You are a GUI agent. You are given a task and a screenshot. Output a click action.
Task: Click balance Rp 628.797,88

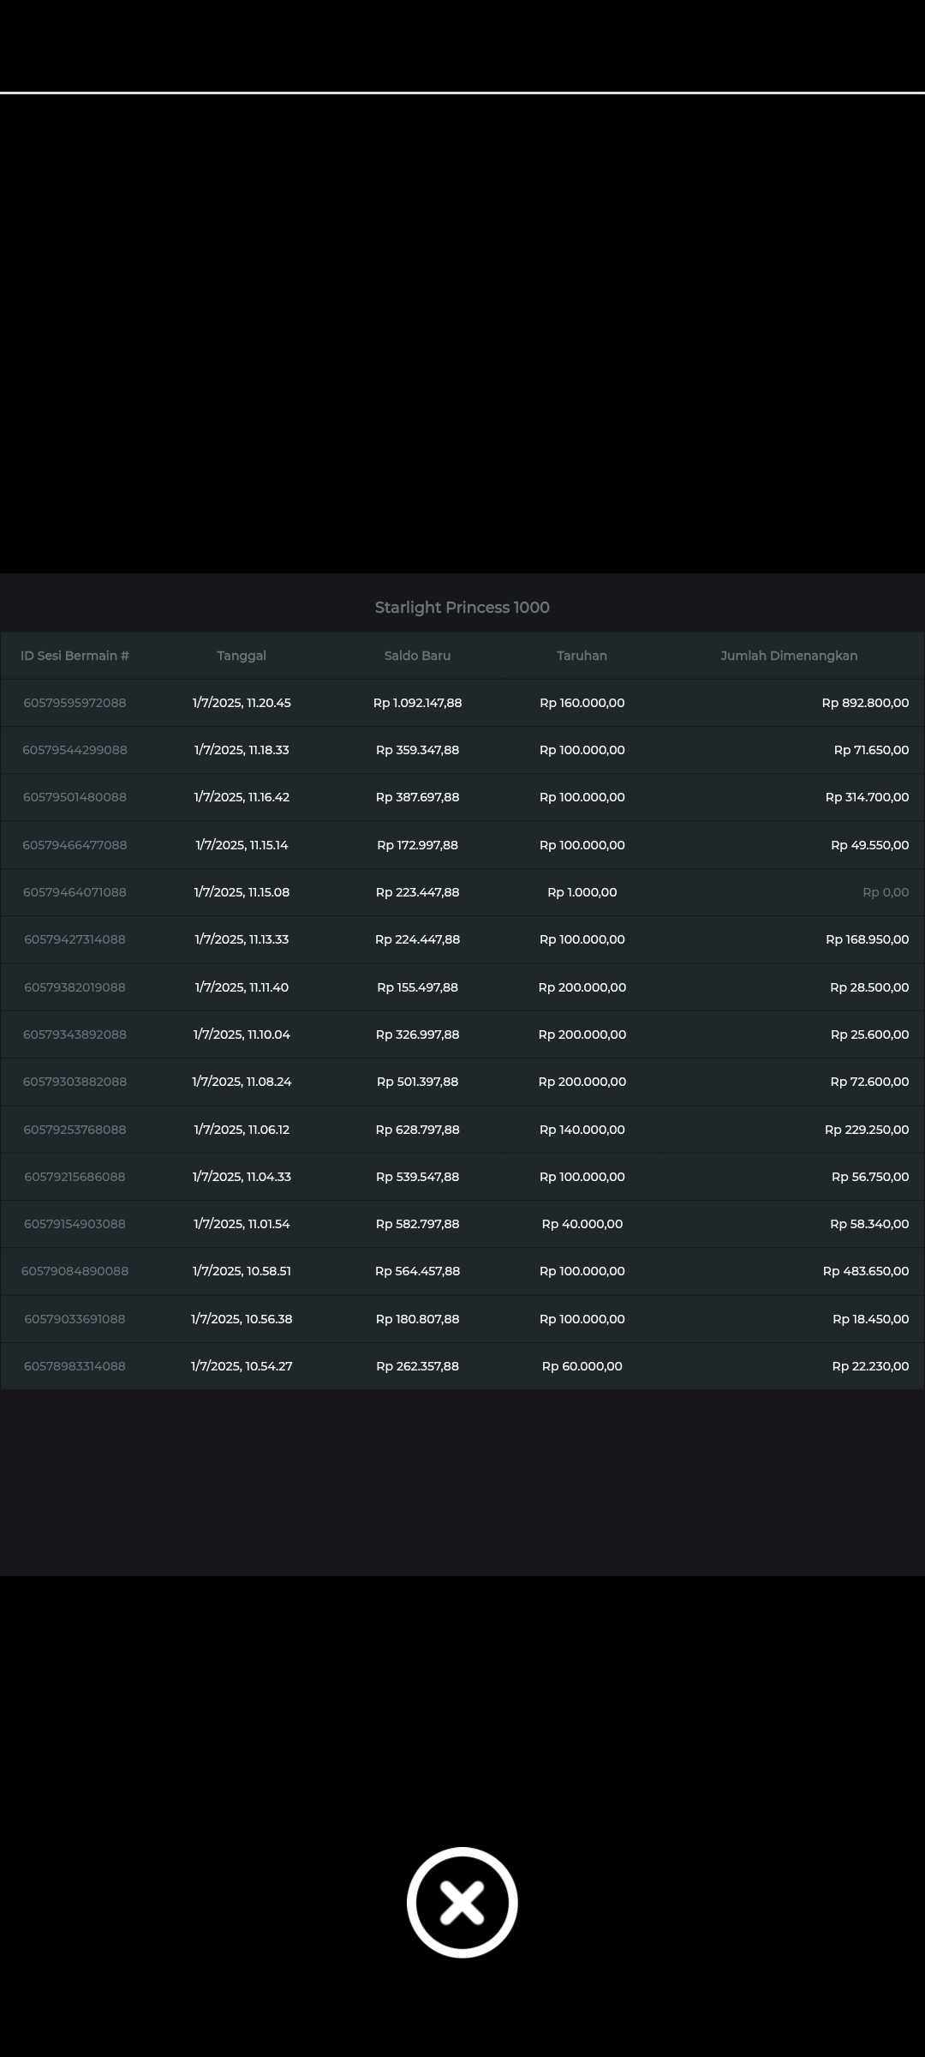[417, 1130]
